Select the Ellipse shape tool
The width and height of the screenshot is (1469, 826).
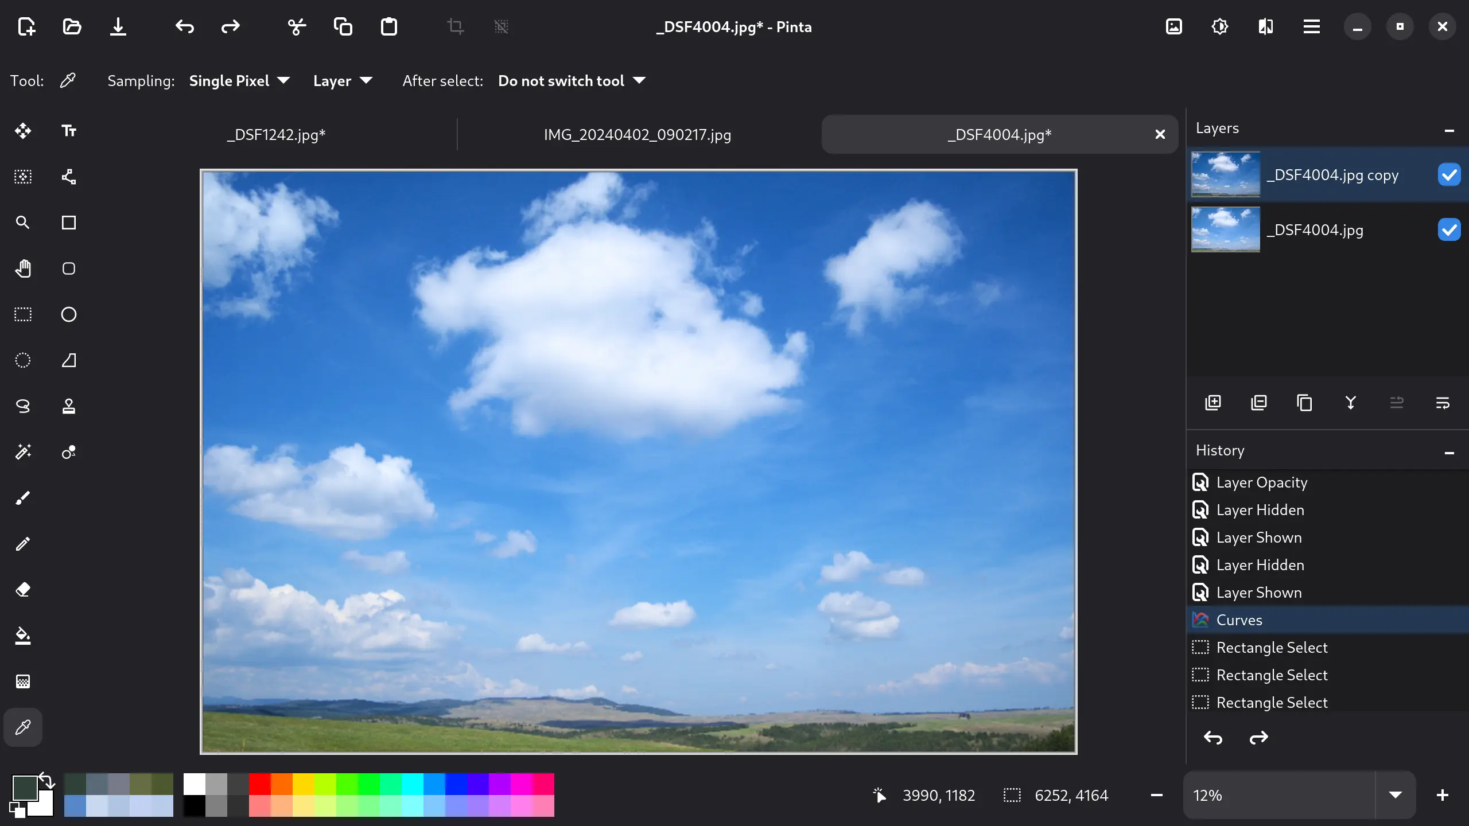pos(69,314)
